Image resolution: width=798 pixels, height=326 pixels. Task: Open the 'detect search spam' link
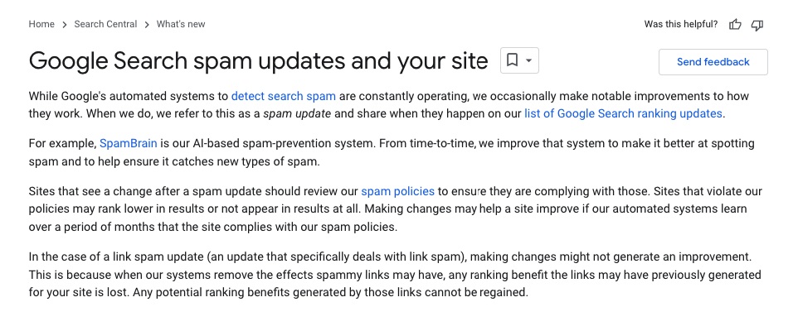[284, 96]
